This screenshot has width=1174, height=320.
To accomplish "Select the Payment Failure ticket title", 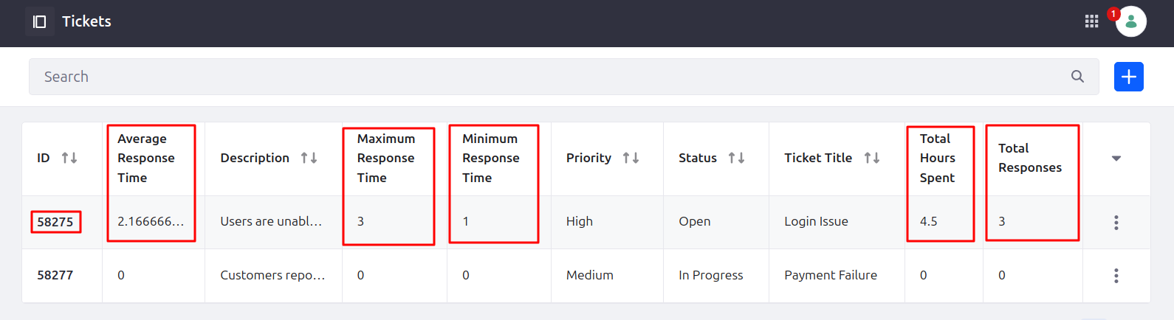I will (x=831, y=275).
